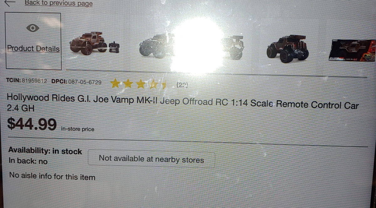Open the (22) reviews count
The width and height of the screenshot is (376, 208).
182,85
